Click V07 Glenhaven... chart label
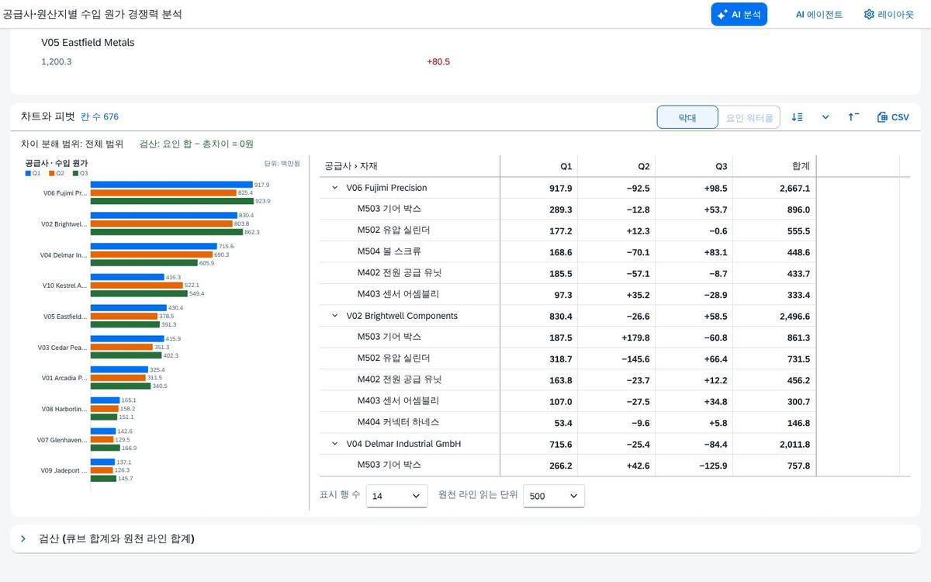931x582 pixels. pos(62,440)
